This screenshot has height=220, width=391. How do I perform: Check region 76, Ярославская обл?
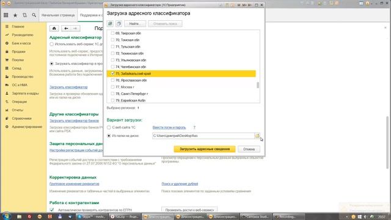(112, 80)
